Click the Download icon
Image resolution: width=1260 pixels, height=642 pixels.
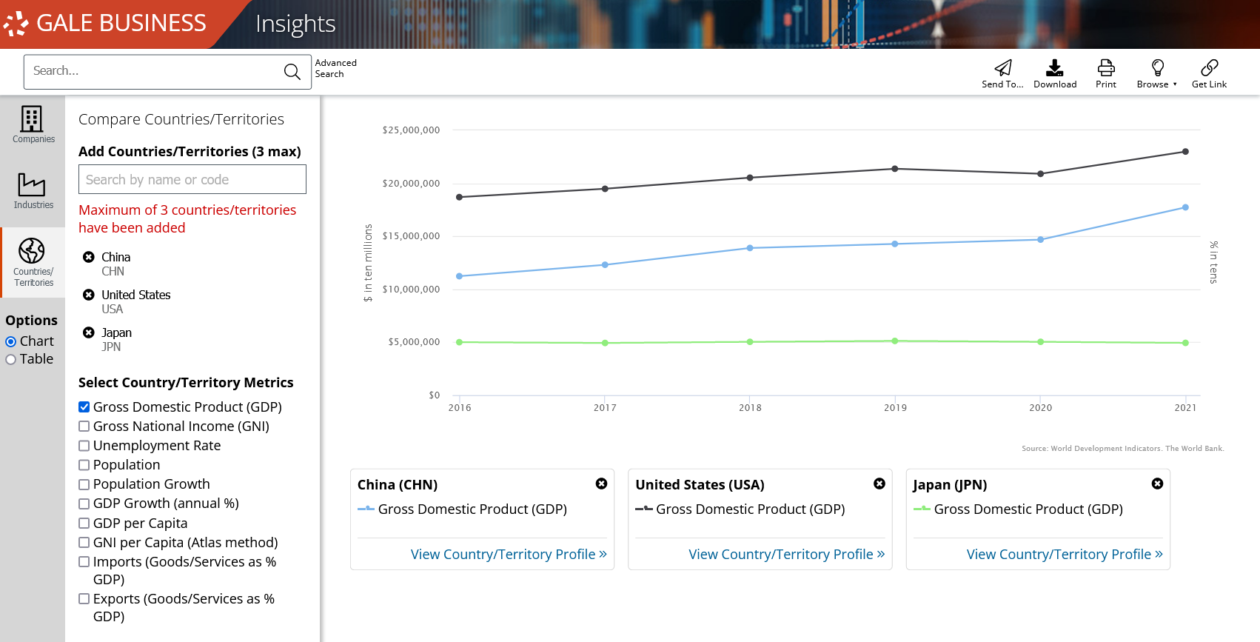click(x=1055, y=74)
